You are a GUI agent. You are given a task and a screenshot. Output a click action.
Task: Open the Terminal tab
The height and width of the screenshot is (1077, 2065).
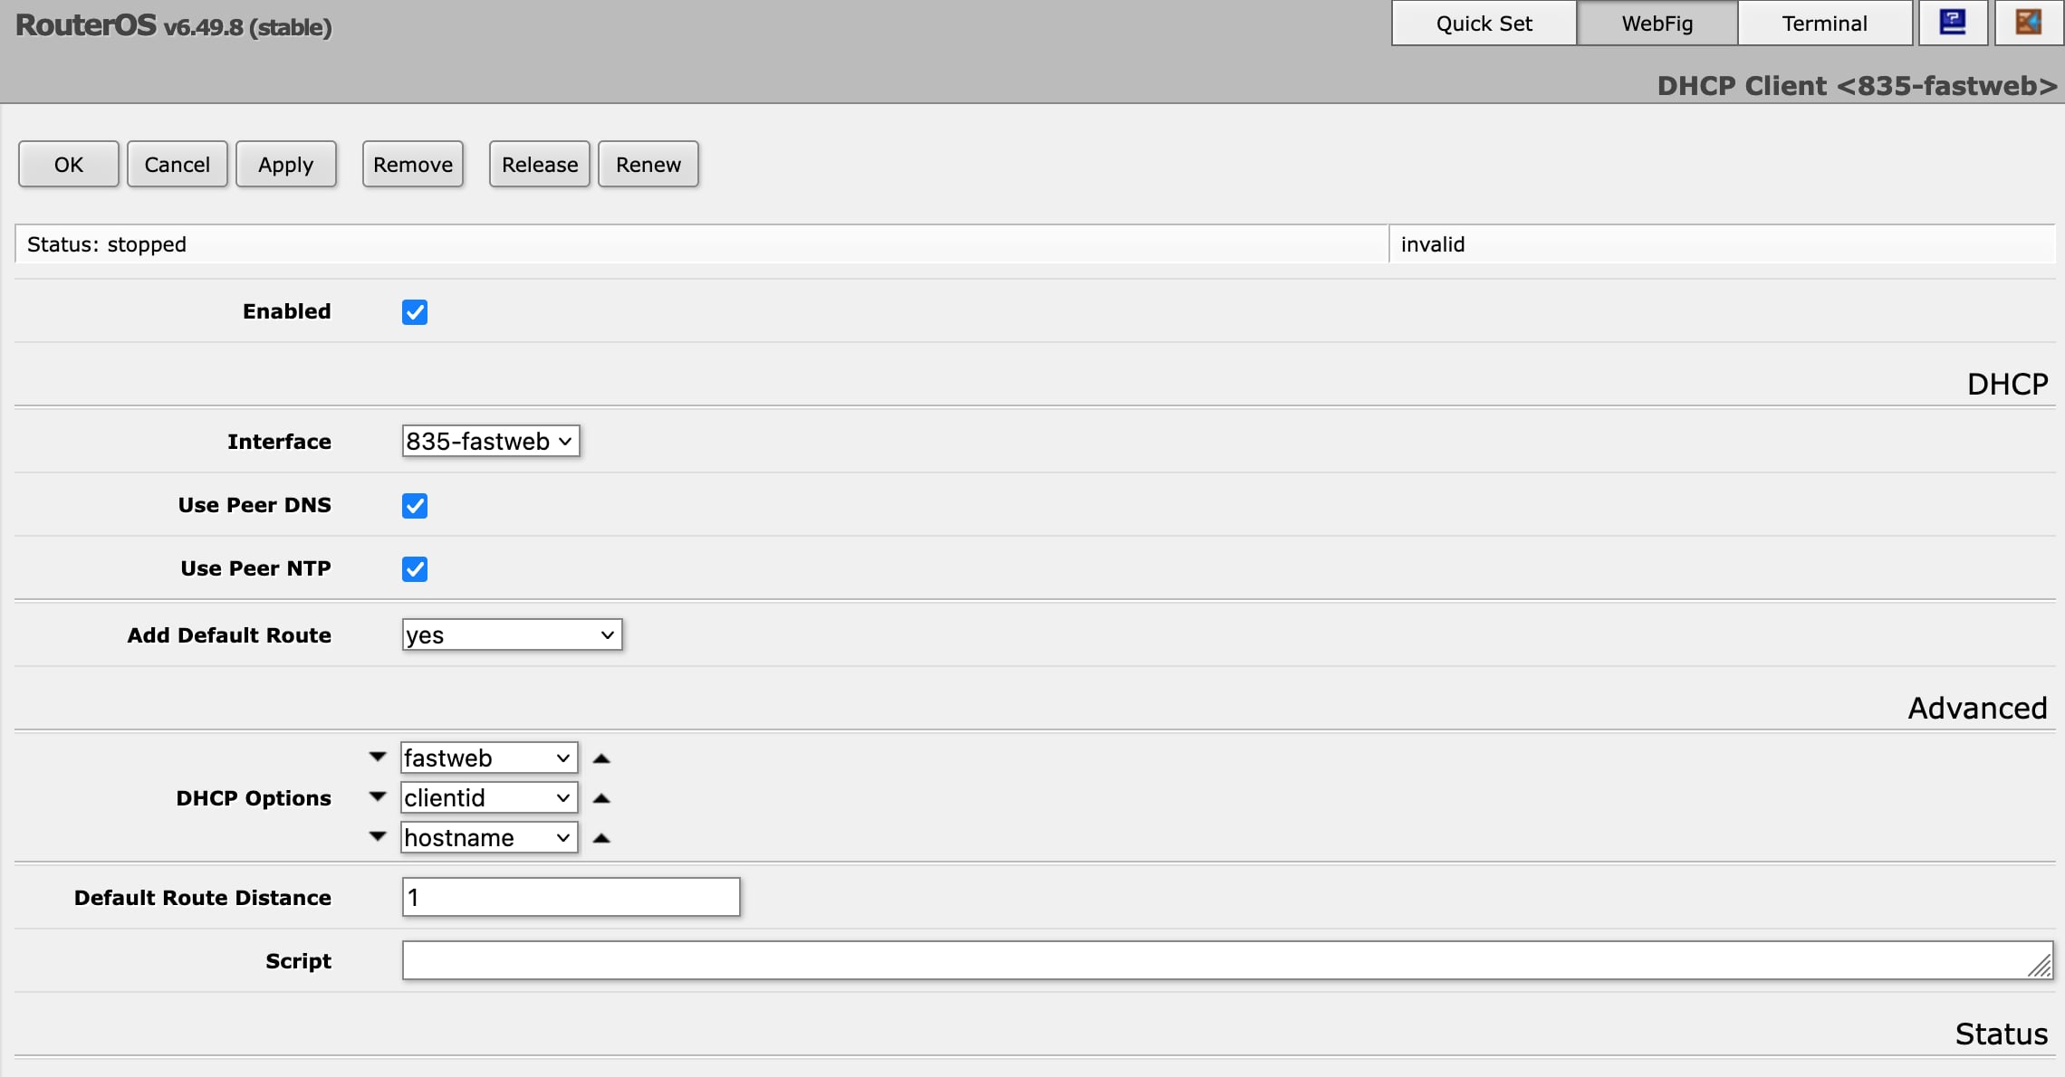point(1824,24)
